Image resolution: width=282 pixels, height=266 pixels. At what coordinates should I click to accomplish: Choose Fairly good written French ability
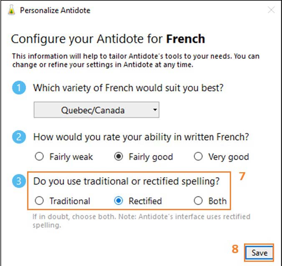click(119, 157)
